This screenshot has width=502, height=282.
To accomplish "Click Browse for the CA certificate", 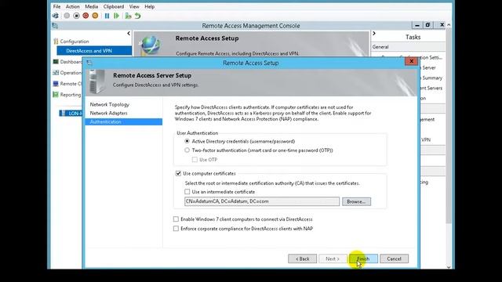I will pyautogui.click(x=356, y=202).
